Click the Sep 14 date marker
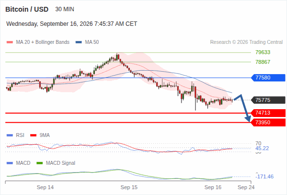This screenshot has height=195, width=287. (x=45, y=187)
